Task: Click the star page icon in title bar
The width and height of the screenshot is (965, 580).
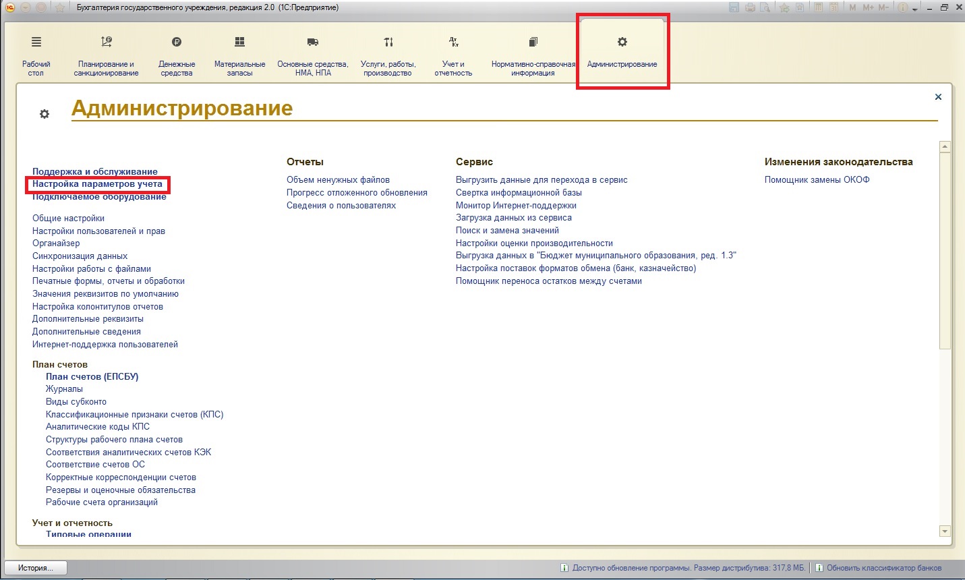Action: click(800, 7)
